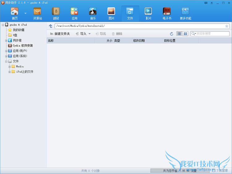Go up one folder level arrow
232x174 pixels.
coord(51,26)
